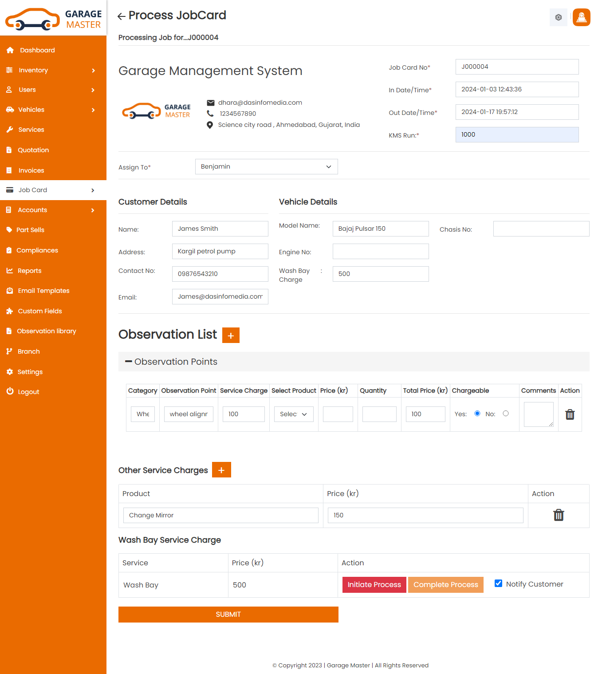The width and height of the screenshot is (606, 674).
Task: Click the Initiate Process button
Action: [x=374, y=584]
